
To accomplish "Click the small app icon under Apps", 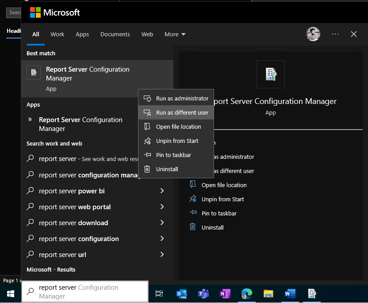I will pyautogui.click(x=30, y=119).
